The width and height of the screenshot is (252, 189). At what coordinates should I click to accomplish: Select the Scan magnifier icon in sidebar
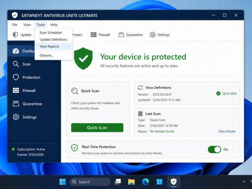click(16, 64)
